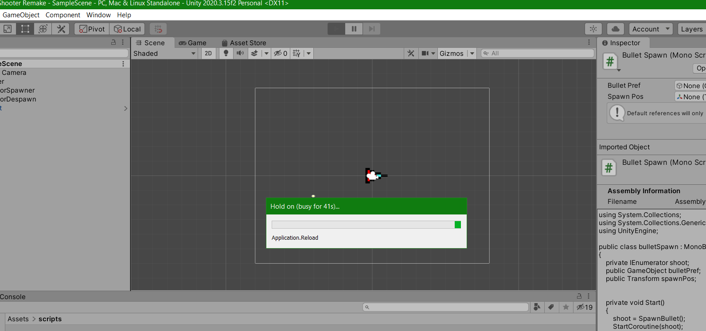Search by type icon in Project panel

click(537, 307)
